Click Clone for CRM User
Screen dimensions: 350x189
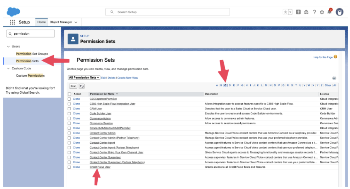coord(76,108)
